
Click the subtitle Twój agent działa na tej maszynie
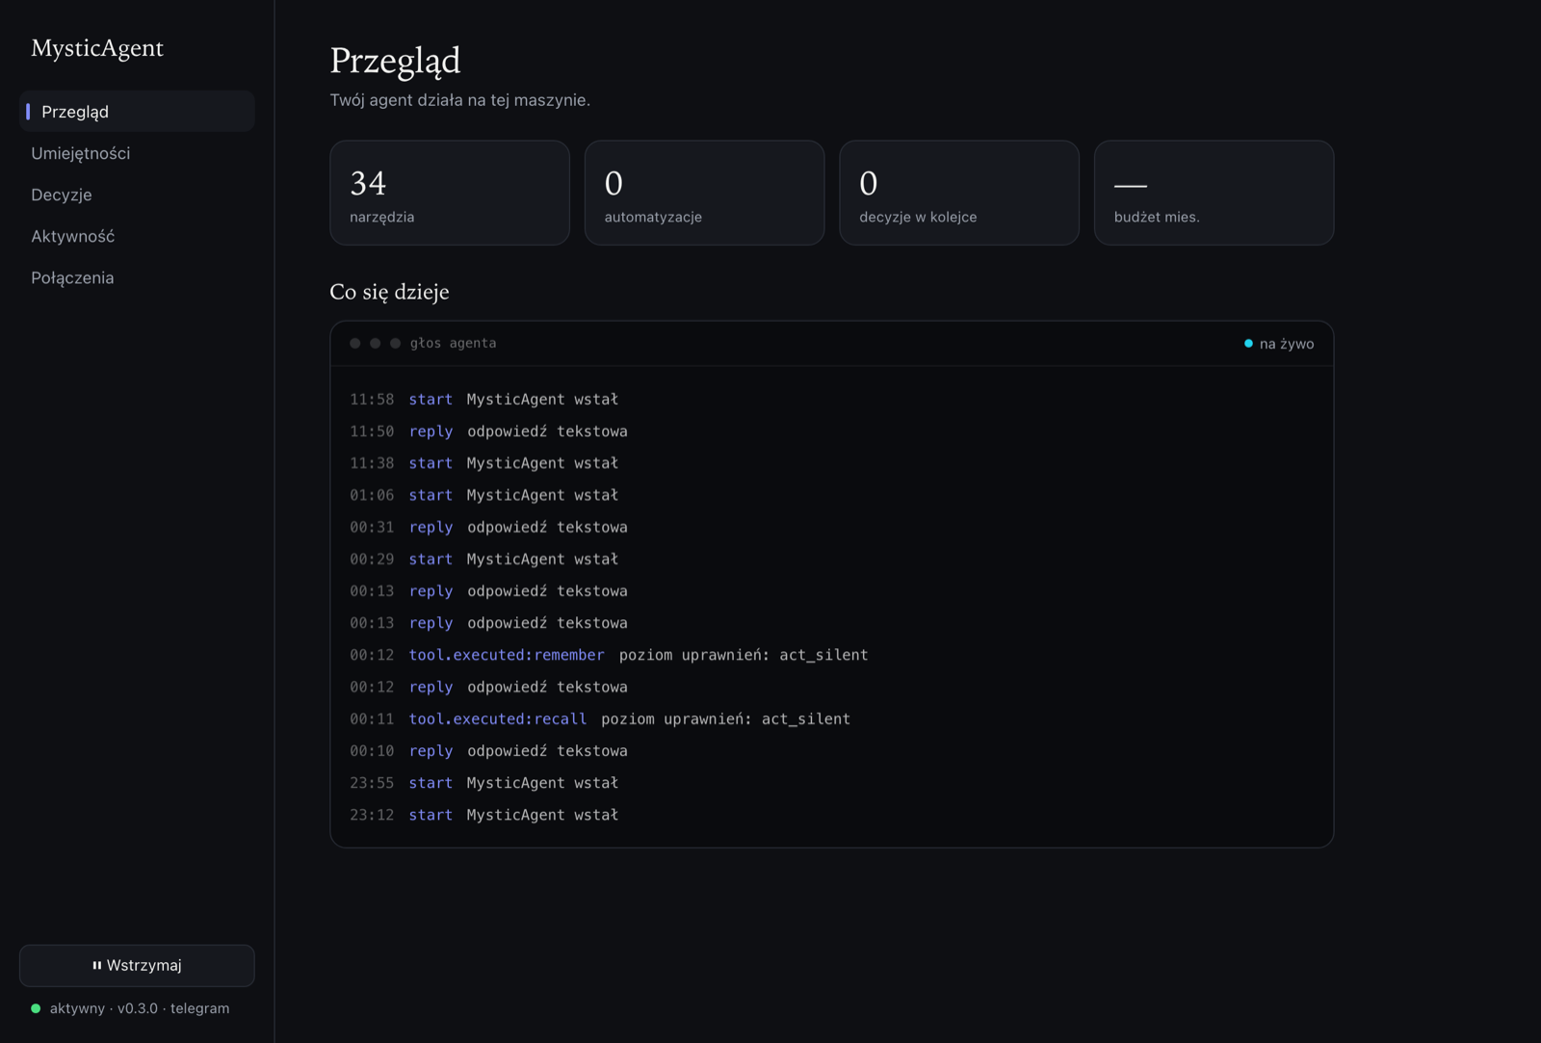click(x=460, y=100)
